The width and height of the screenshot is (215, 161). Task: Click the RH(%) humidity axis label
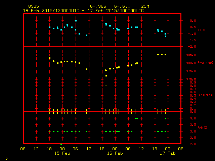pyautogui.click(x=201, y=128)
